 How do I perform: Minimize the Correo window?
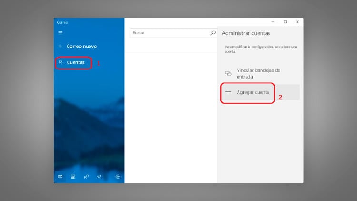pyautogui.click(x=273, y=22)
